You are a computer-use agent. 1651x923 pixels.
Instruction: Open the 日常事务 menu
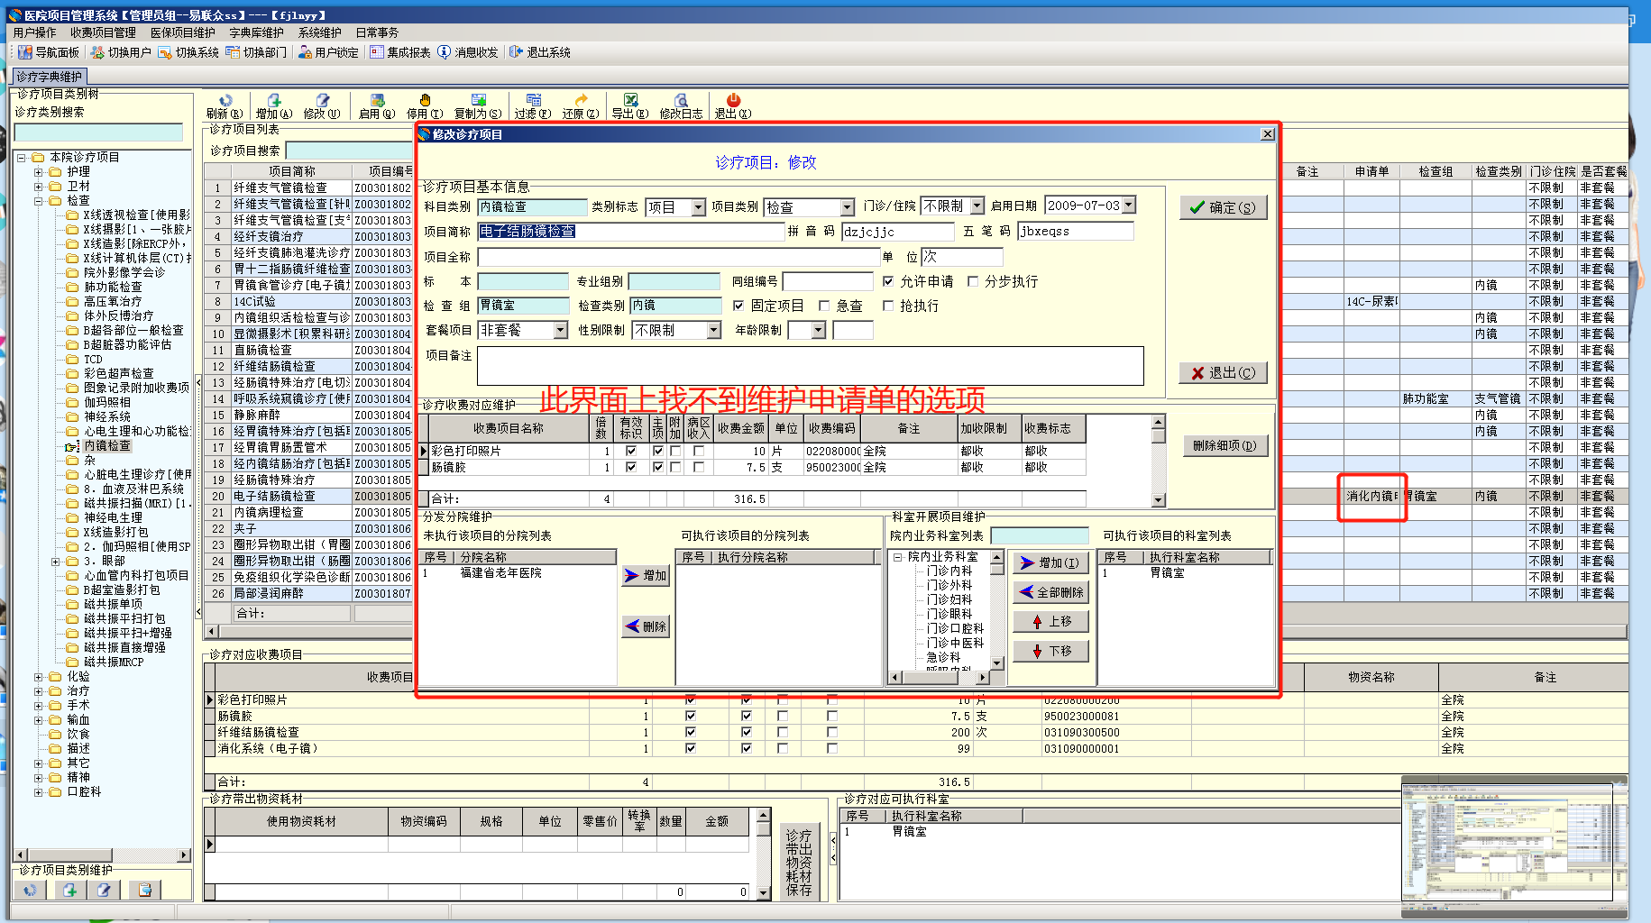click(377, 32)
